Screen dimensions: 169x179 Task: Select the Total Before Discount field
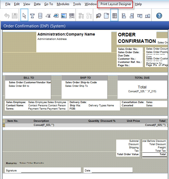(154, 141)
